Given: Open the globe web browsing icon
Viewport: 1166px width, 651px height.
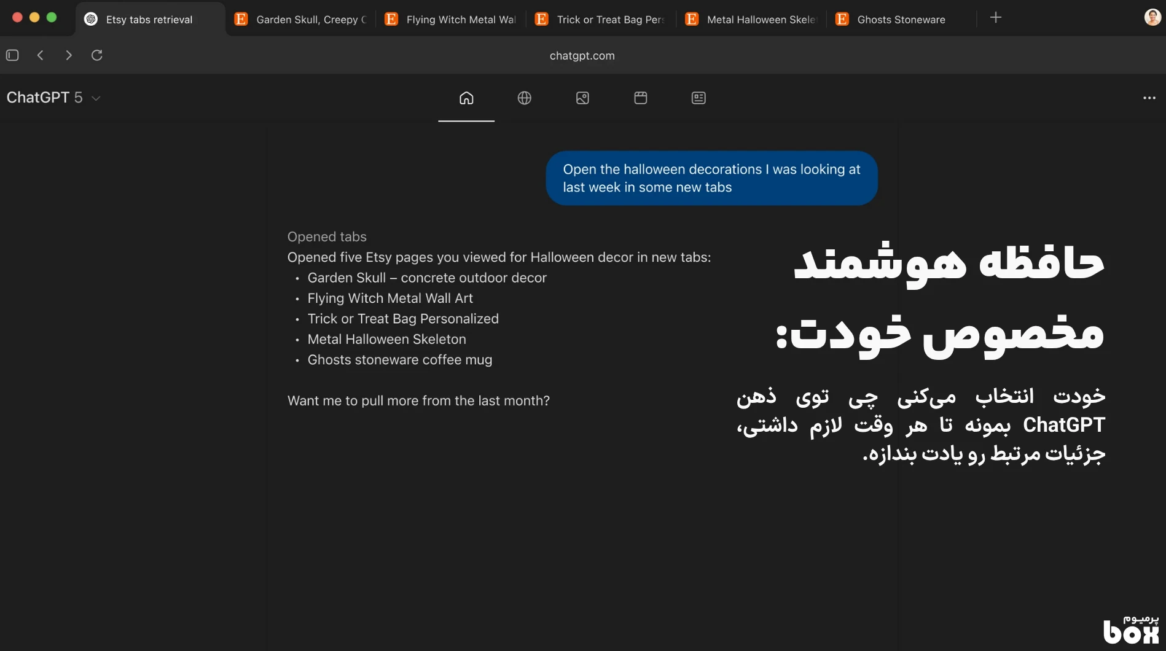Looking at the screenshot, I should coord(524,98).
